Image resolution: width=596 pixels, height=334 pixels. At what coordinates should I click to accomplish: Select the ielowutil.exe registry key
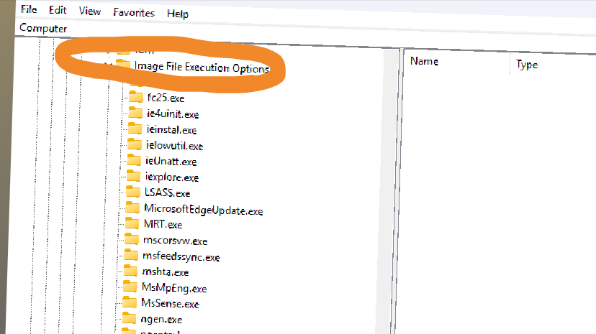tap(174, 146)
